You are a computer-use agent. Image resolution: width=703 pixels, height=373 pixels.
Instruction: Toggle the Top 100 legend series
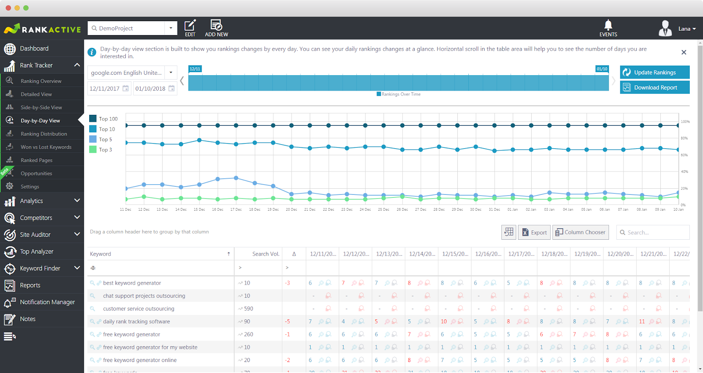tap(104, 119)
